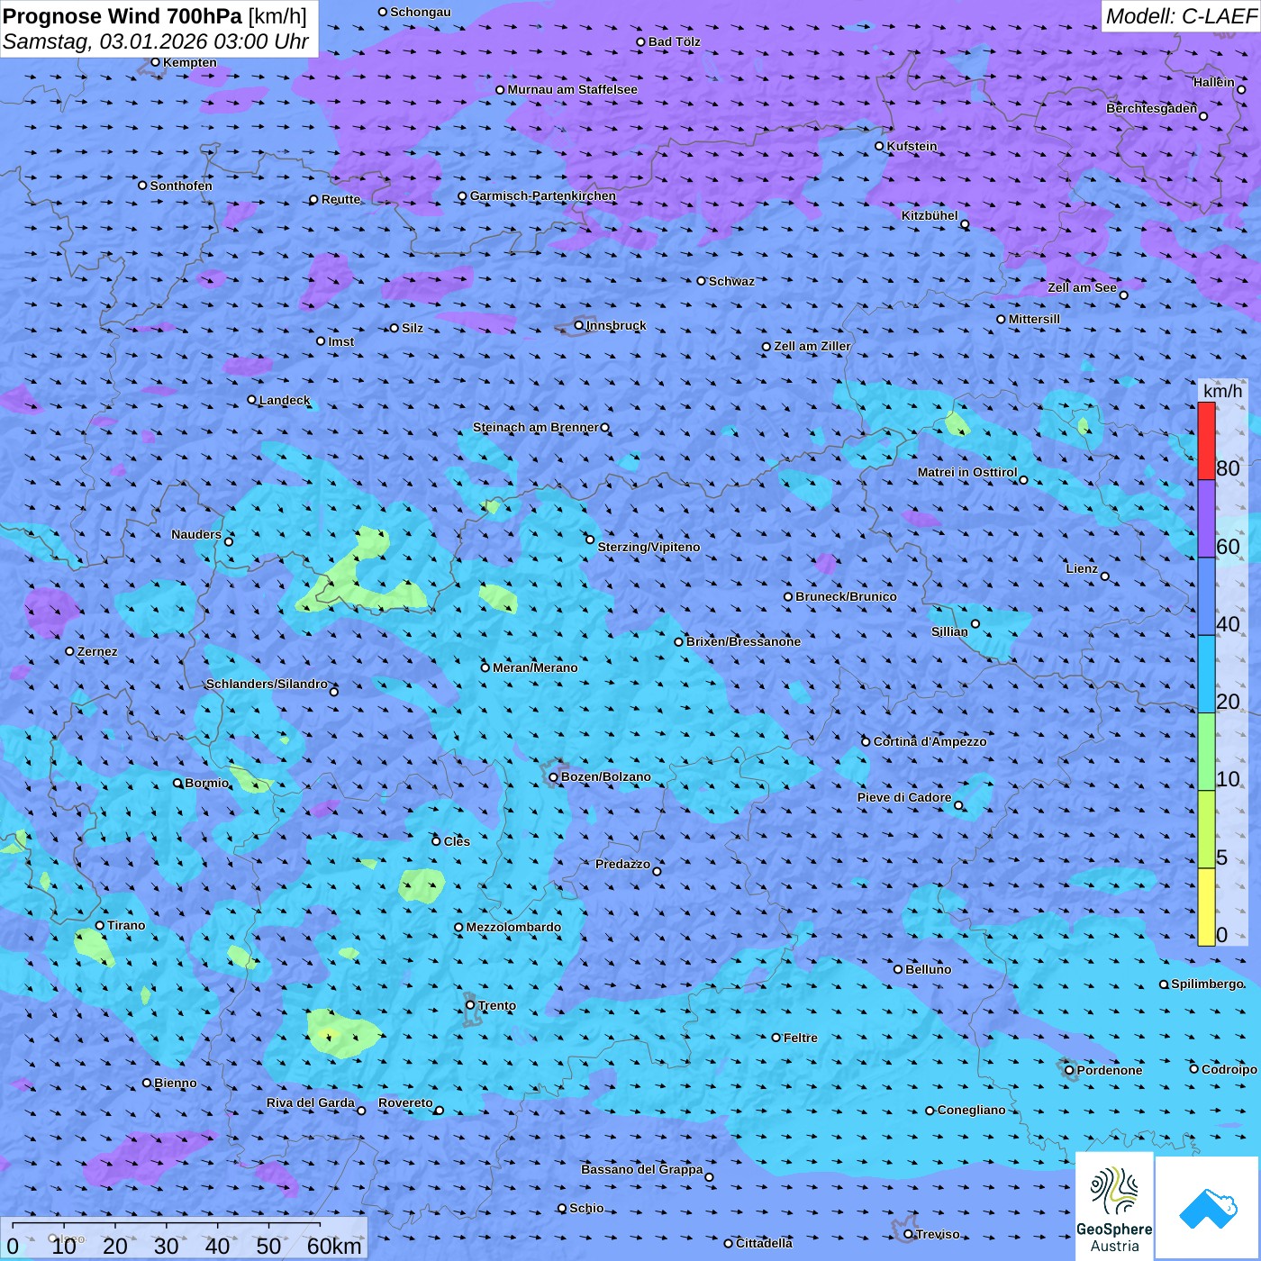Click the Prognose Wind 700hPa title
The width and height of the screenshot is (1261, 1261).
(x=155, y=16)
